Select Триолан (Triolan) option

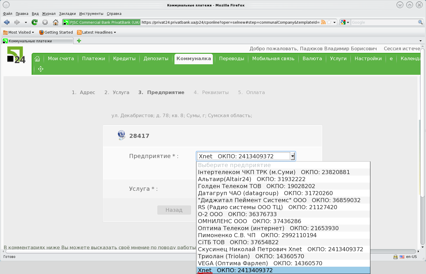pos(283,256)
